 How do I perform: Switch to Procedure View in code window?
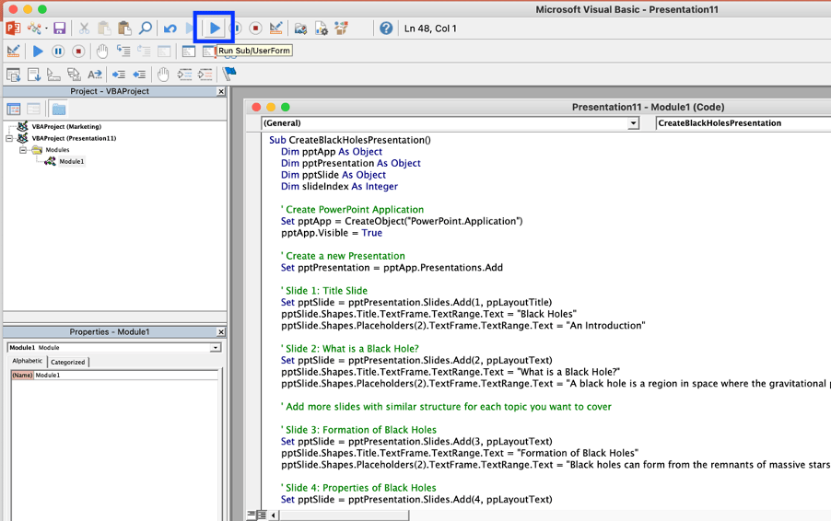coord(252,515)
